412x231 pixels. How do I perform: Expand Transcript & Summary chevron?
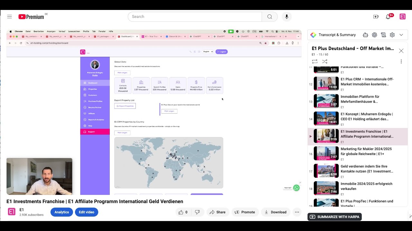pos(401,35)
